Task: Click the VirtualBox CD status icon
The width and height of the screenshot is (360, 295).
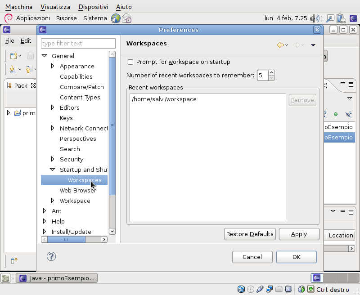Action: pos(251,289)
